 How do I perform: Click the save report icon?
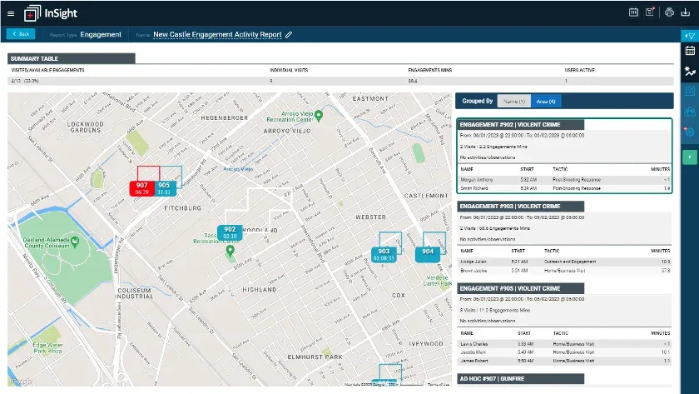tap(650, 12)
